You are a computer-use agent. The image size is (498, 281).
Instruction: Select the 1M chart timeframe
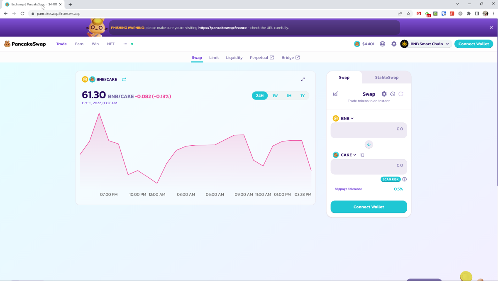click(x=289, y=96)
